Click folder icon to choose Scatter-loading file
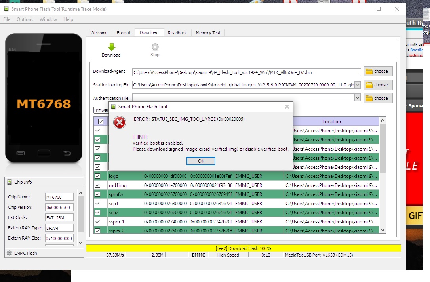The image size is (430, 282). pyautogui.click(x=369, y=85)
